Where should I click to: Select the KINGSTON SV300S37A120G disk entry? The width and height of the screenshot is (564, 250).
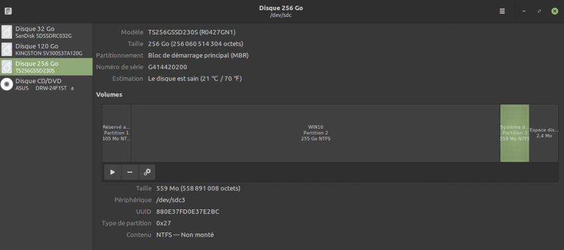pyautogui.click(x=48, y=50)
